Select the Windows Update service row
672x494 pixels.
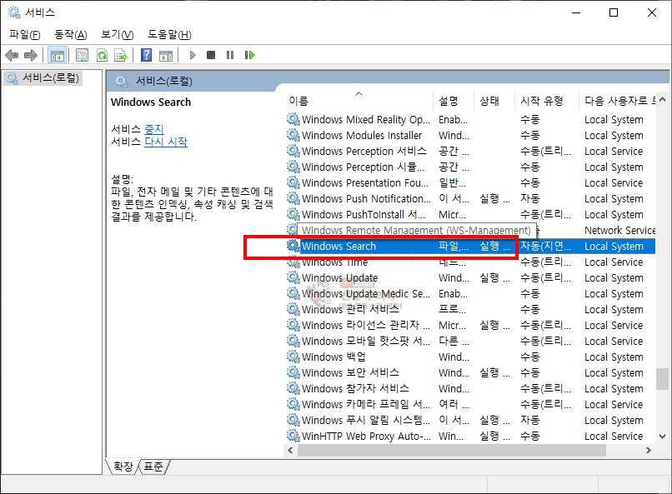pos(470,277)
